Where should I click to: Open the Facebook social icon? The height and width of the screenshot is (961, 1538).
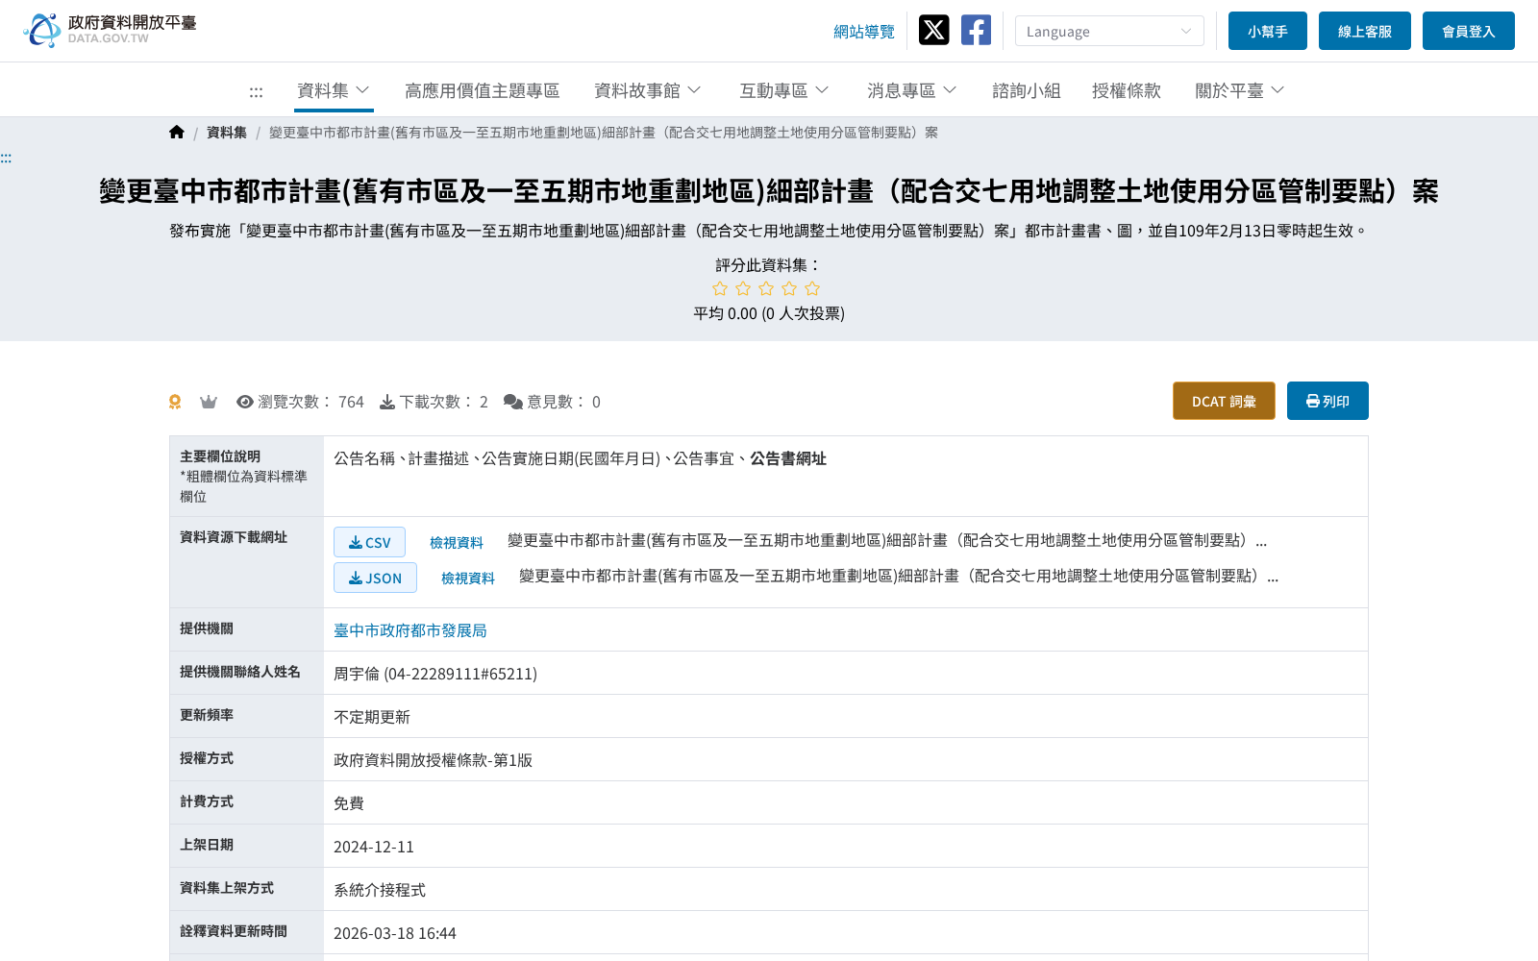coord(976,30)
